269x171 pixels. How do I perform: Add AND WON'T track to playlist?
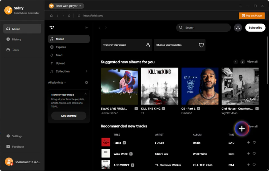pos(248,165)
